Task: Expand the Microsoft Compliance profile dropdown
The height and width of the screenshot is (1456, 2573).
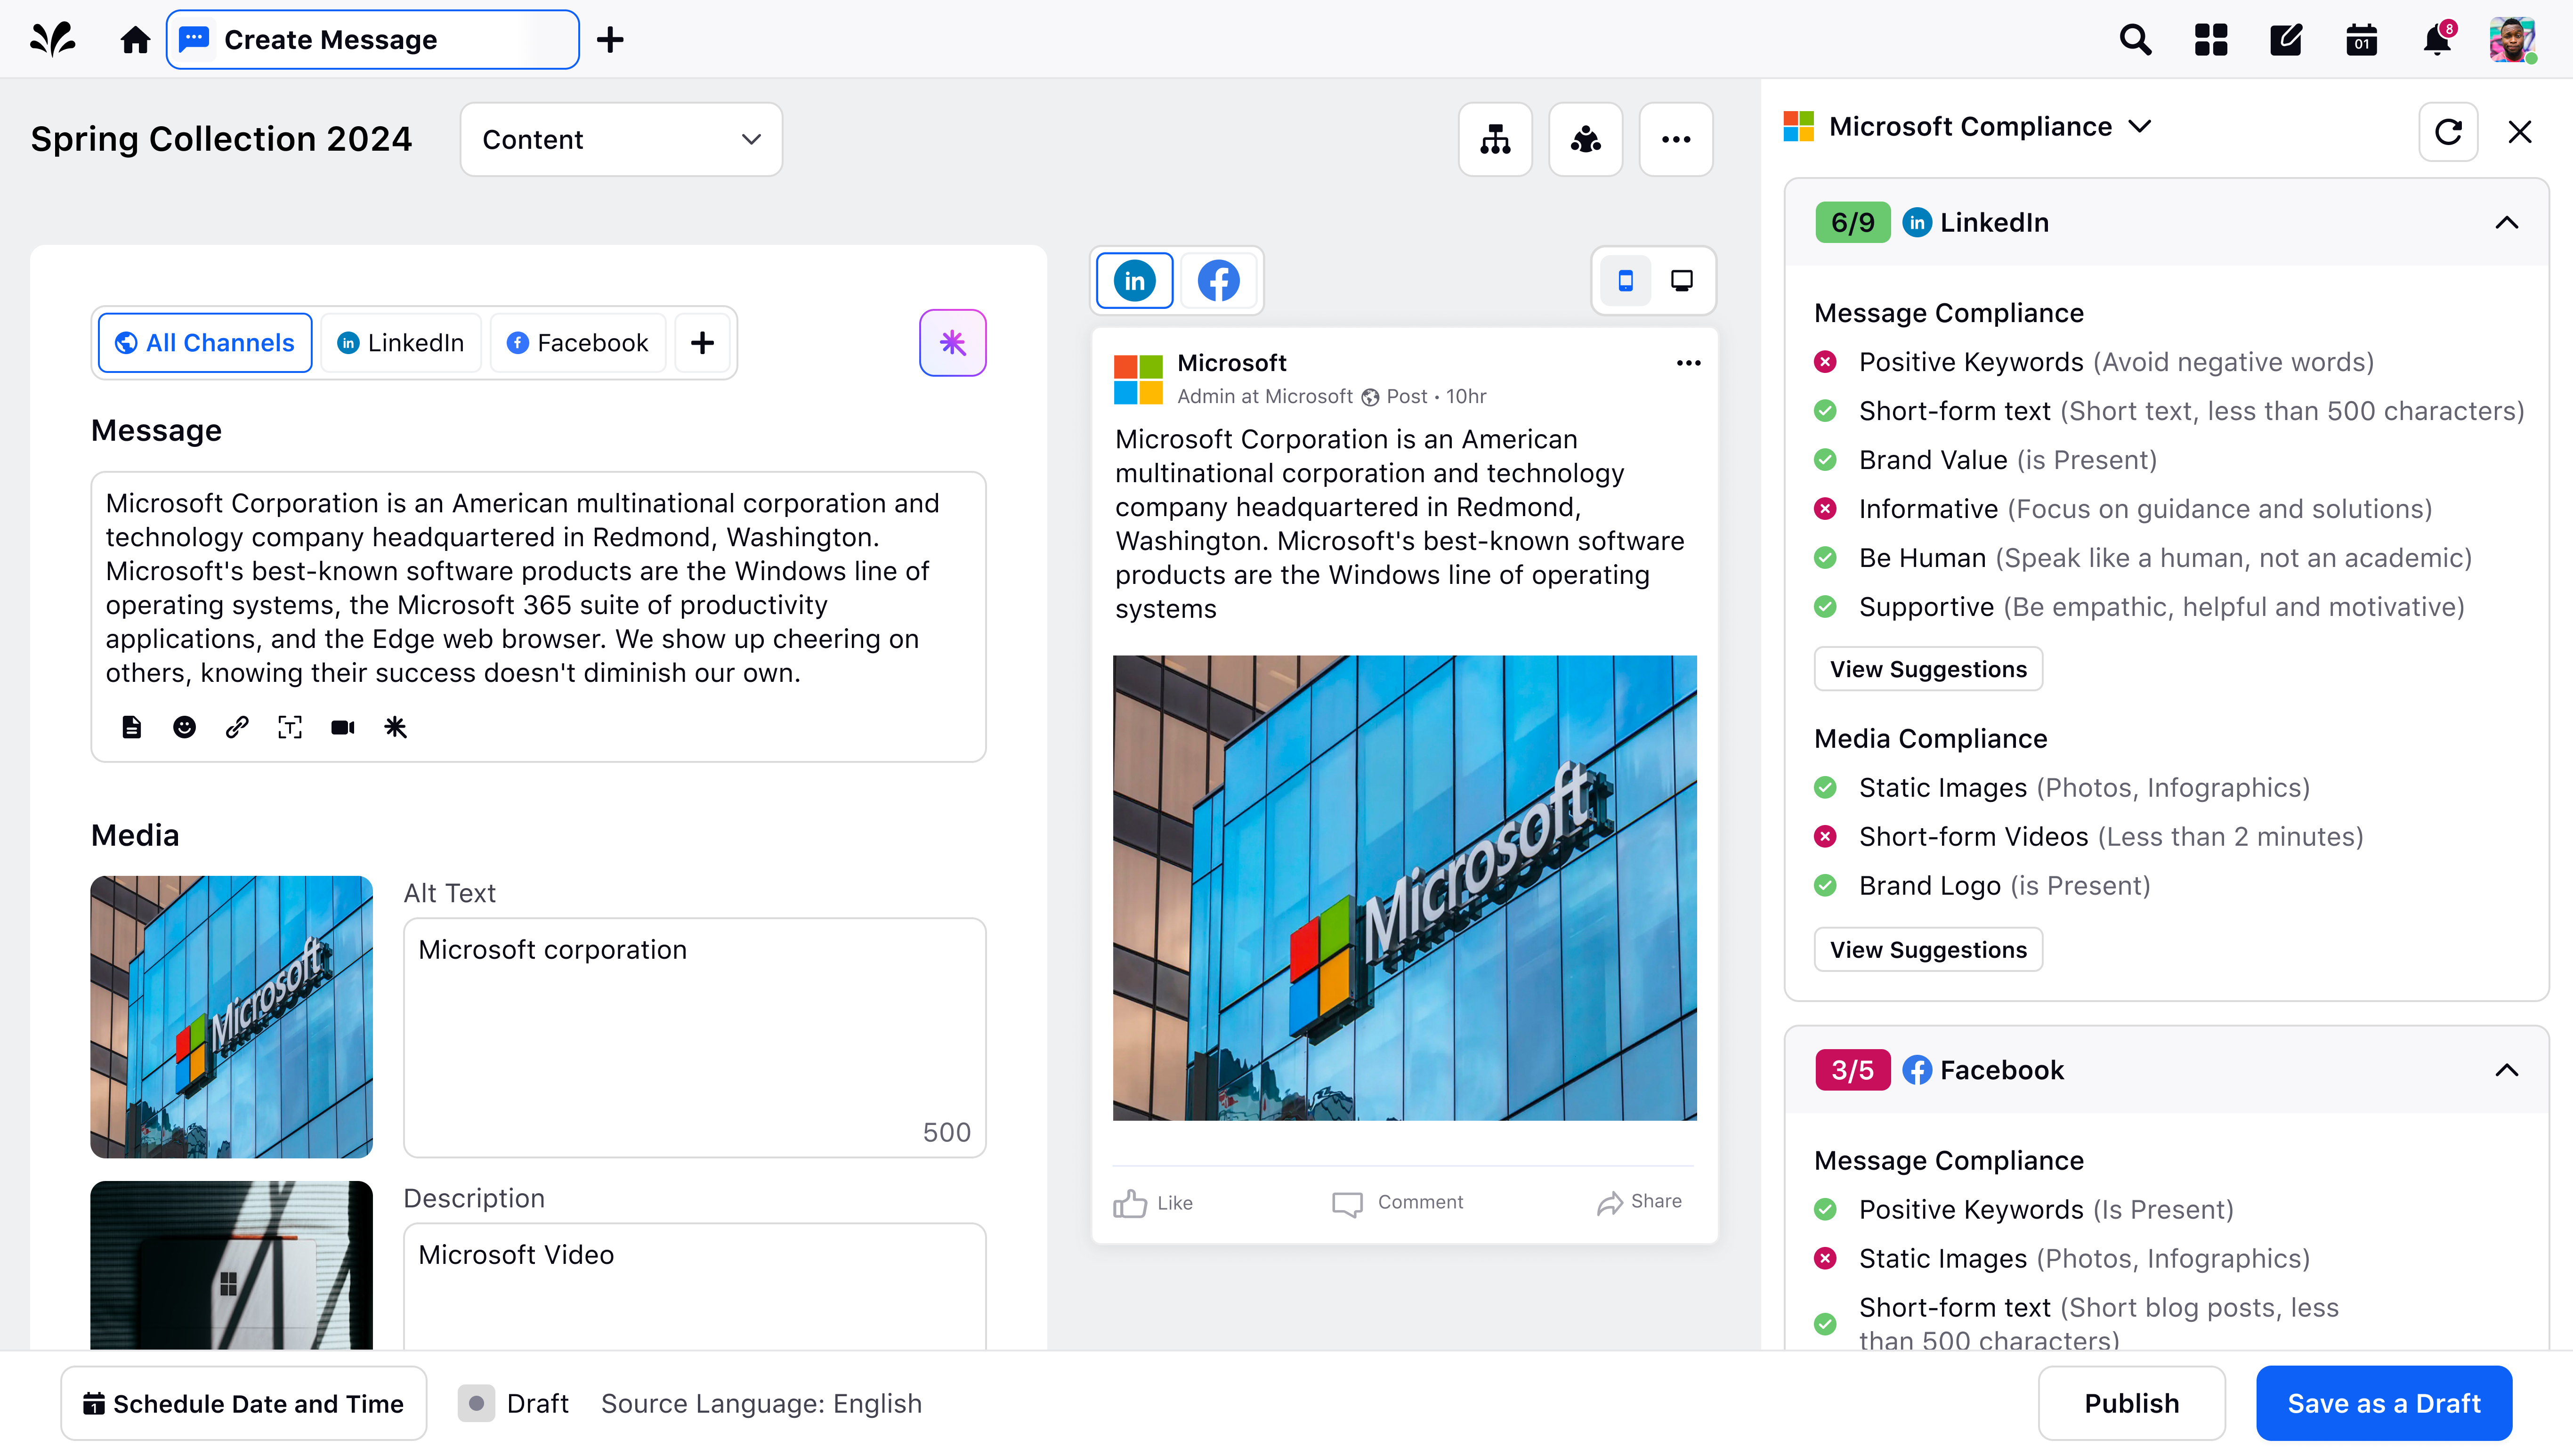Action: pos(2140,127)
